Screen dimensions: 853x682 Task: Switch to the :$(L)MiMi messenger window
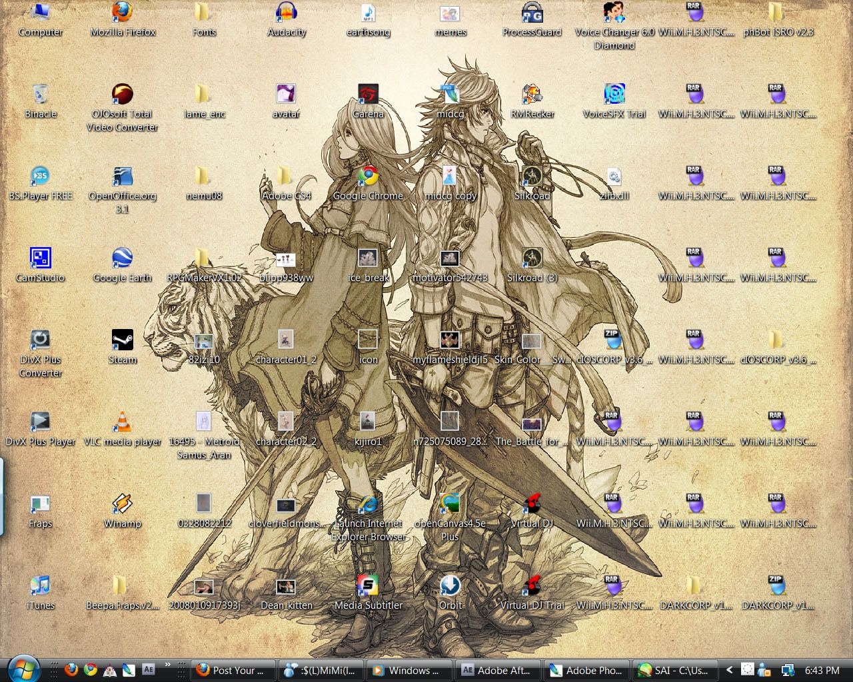pyautogui.click(x=321, y=670)
